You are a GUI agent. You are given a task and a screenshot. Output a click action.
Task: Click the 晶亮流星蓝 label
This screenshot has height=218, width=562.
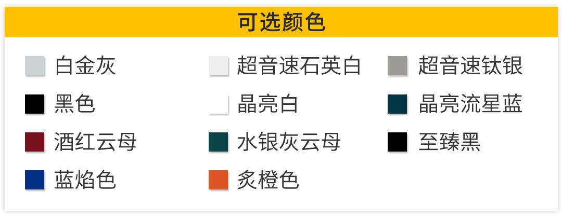[x=470, y=104]
